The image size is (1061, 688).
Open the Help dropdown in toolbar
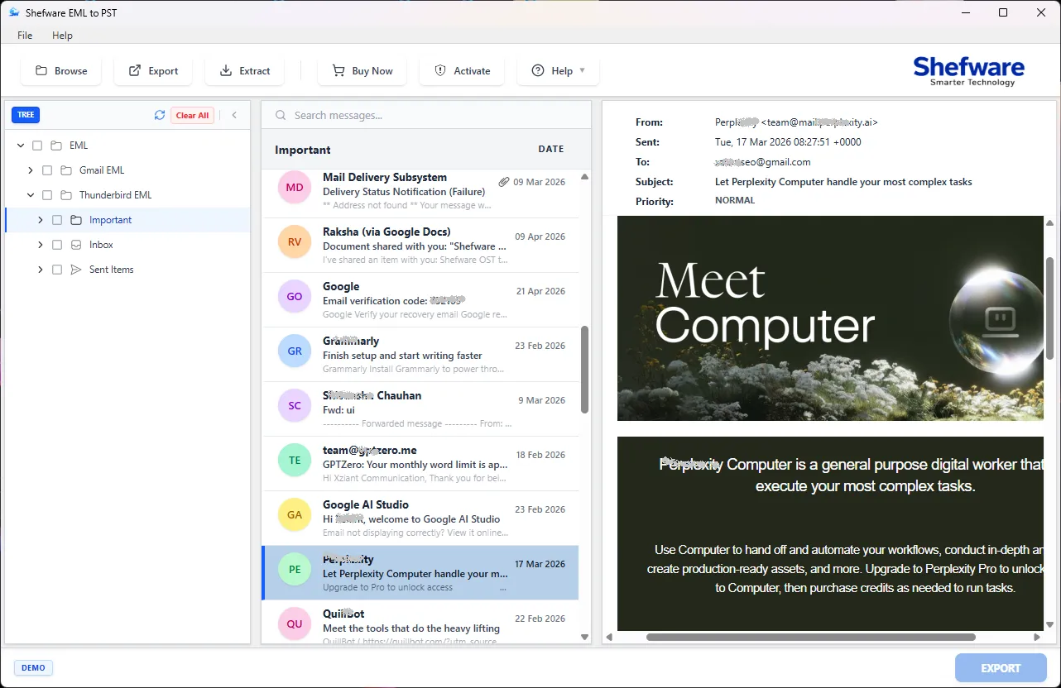(558, 71)
